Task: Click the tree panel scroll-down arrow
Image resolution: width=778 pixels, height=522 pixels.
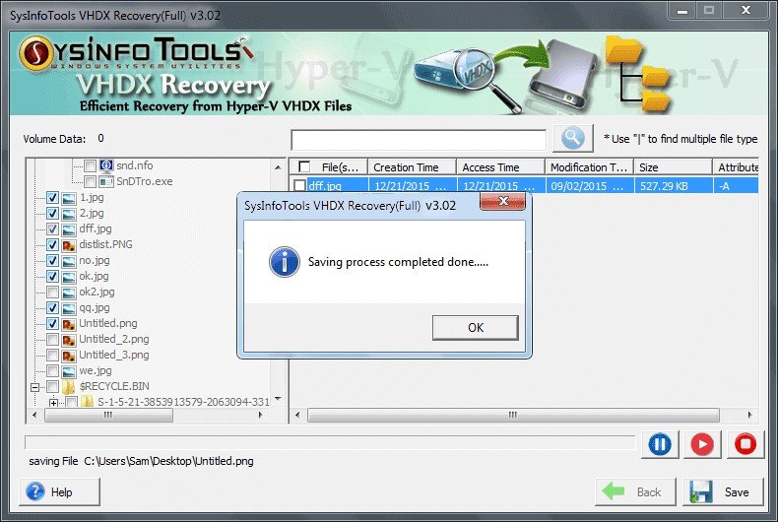Action: tap(278, 399)
